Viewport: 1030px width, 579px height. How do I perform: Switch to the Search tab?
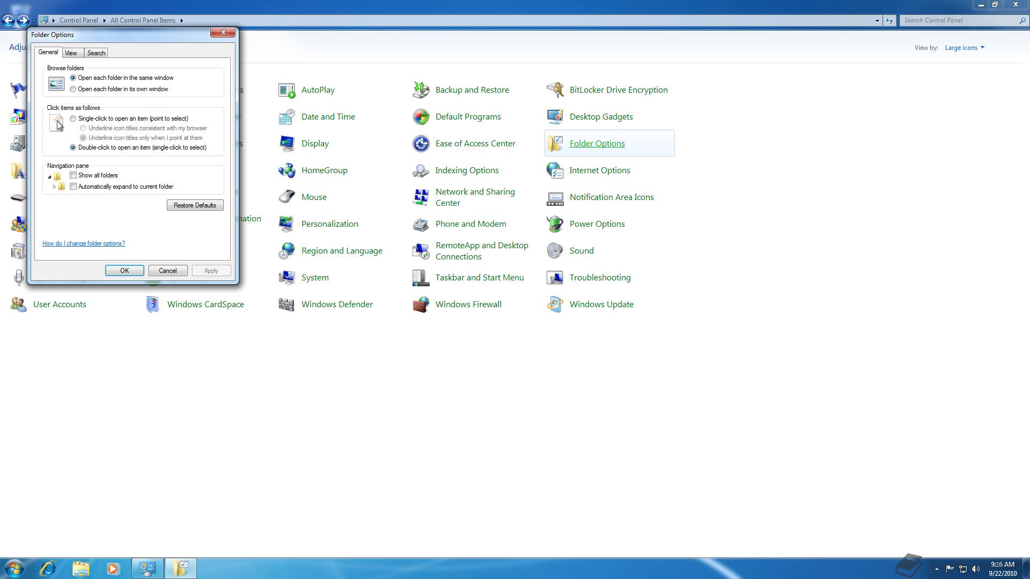point(96,53)
